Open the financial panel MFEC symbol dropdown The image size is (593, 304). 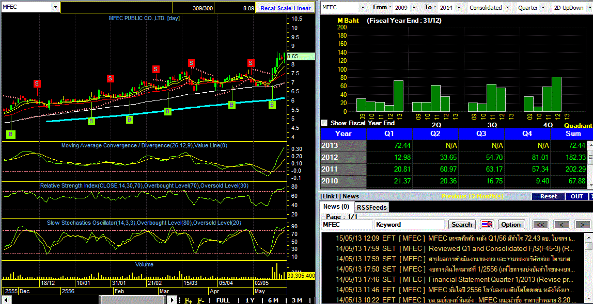click(x=363, y=8)
